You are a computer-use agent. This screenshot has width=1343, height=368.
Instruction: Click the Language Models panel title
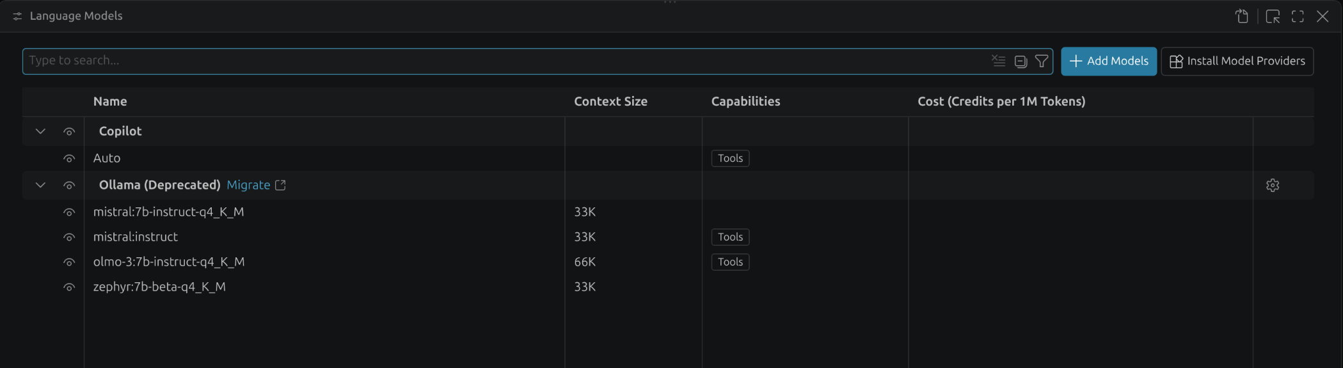pyautogui.click(x=76, y=16)
